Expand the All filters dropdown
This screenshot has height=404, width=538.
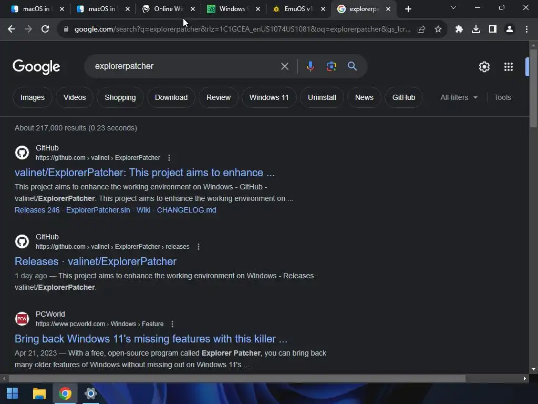click(459, 97)
